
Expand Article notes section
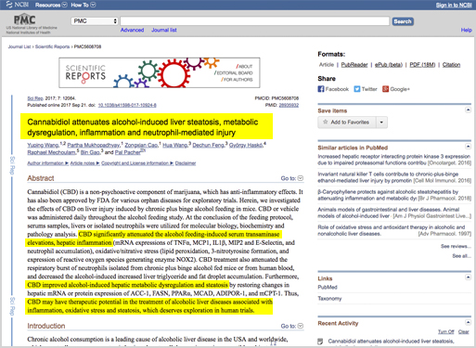pyautogui.click(x=84, y=163)
